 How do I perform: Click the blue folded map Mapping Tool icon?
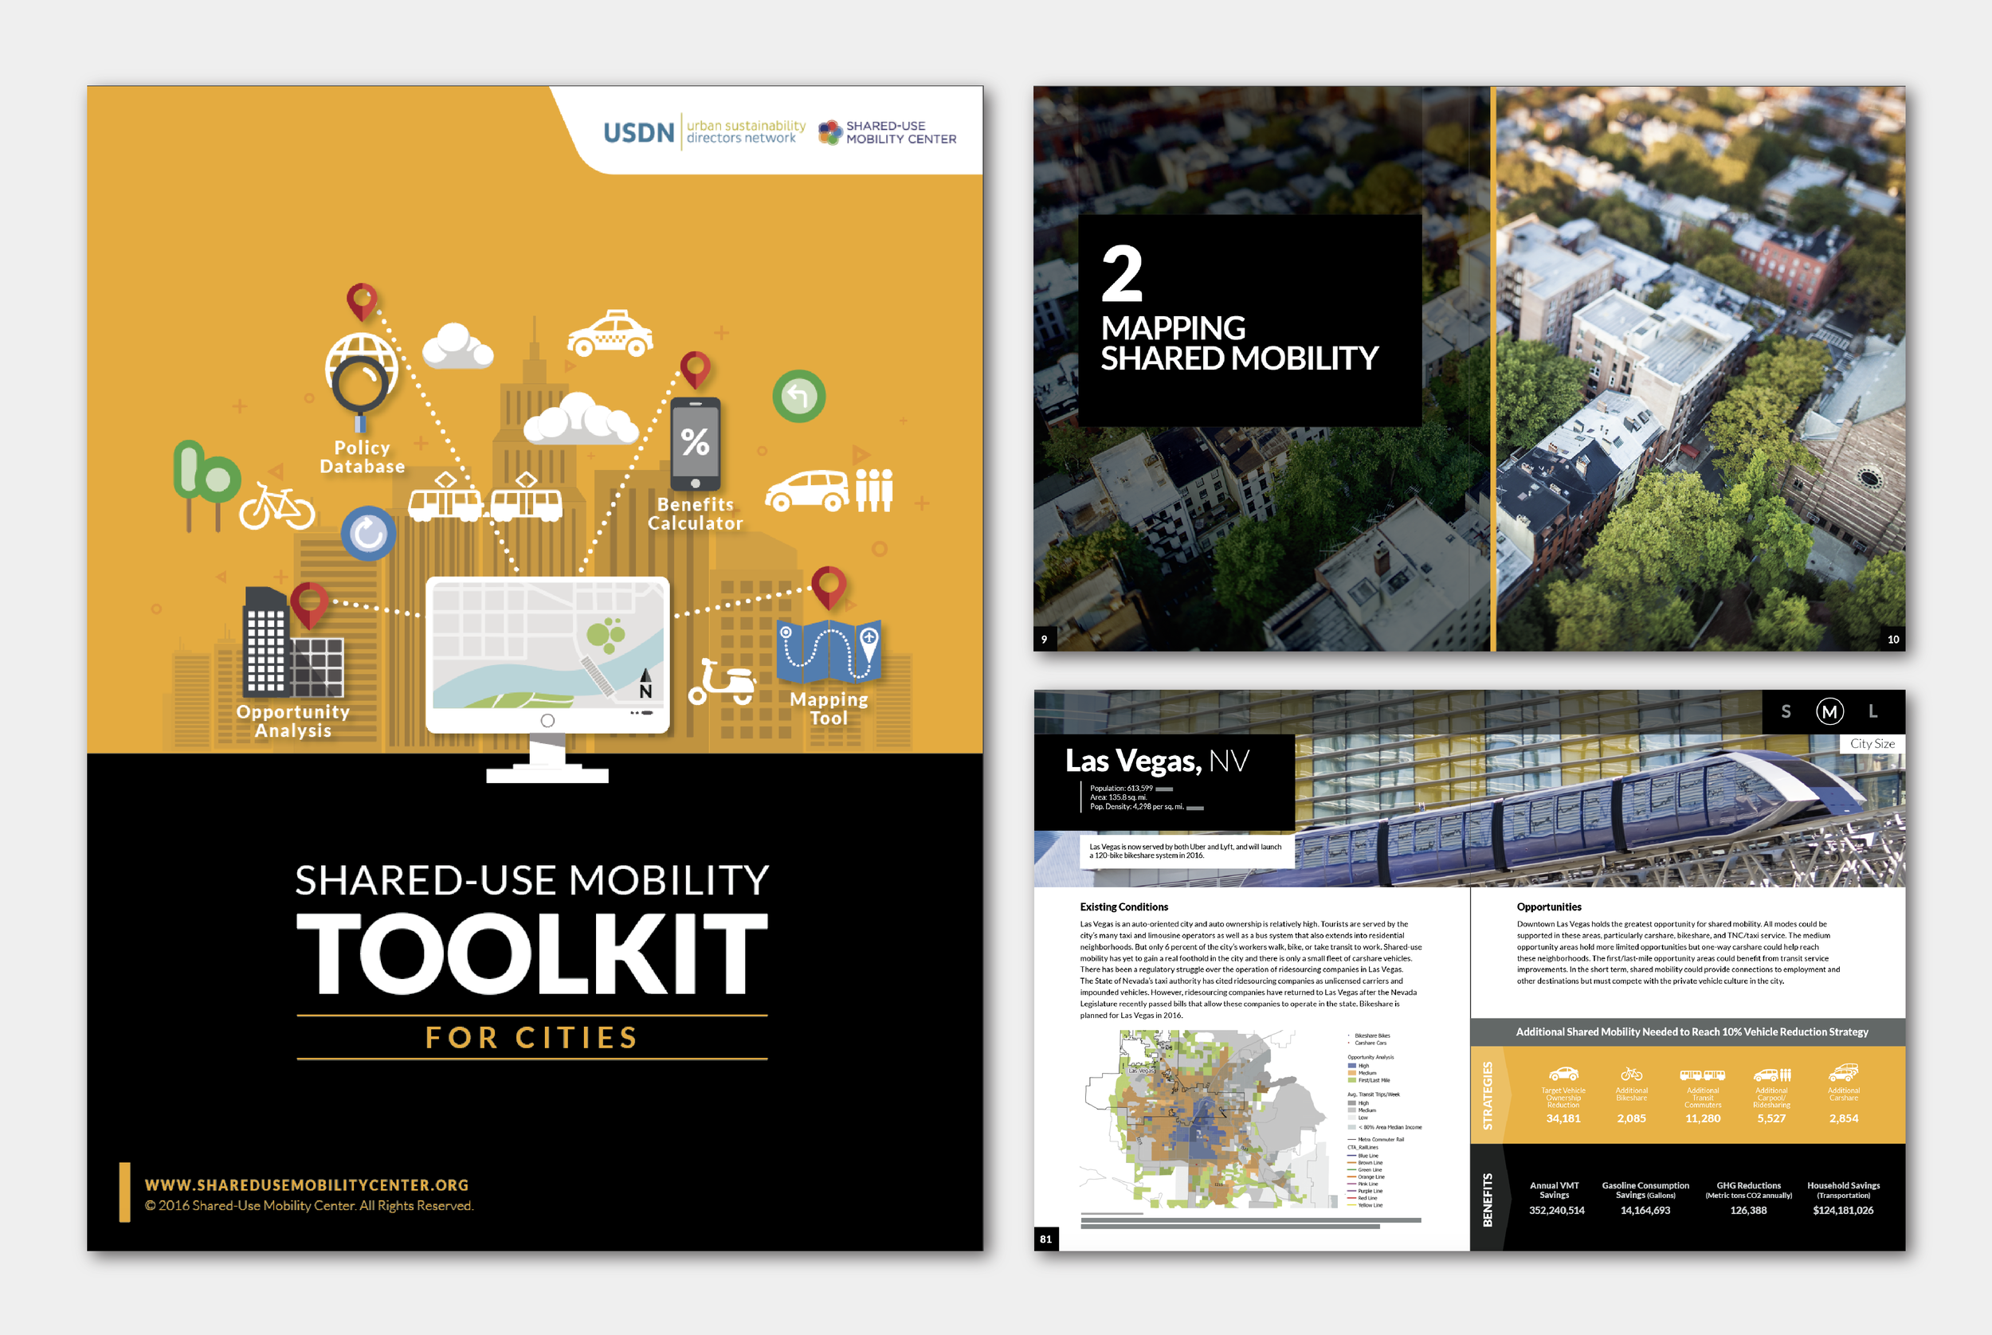[x=829, y=652]
